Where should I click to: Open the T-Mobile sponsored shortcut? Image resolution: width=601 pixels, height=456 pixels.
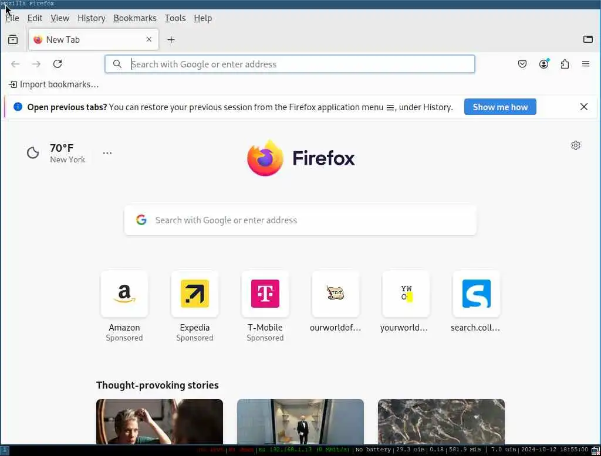point(265,307)
